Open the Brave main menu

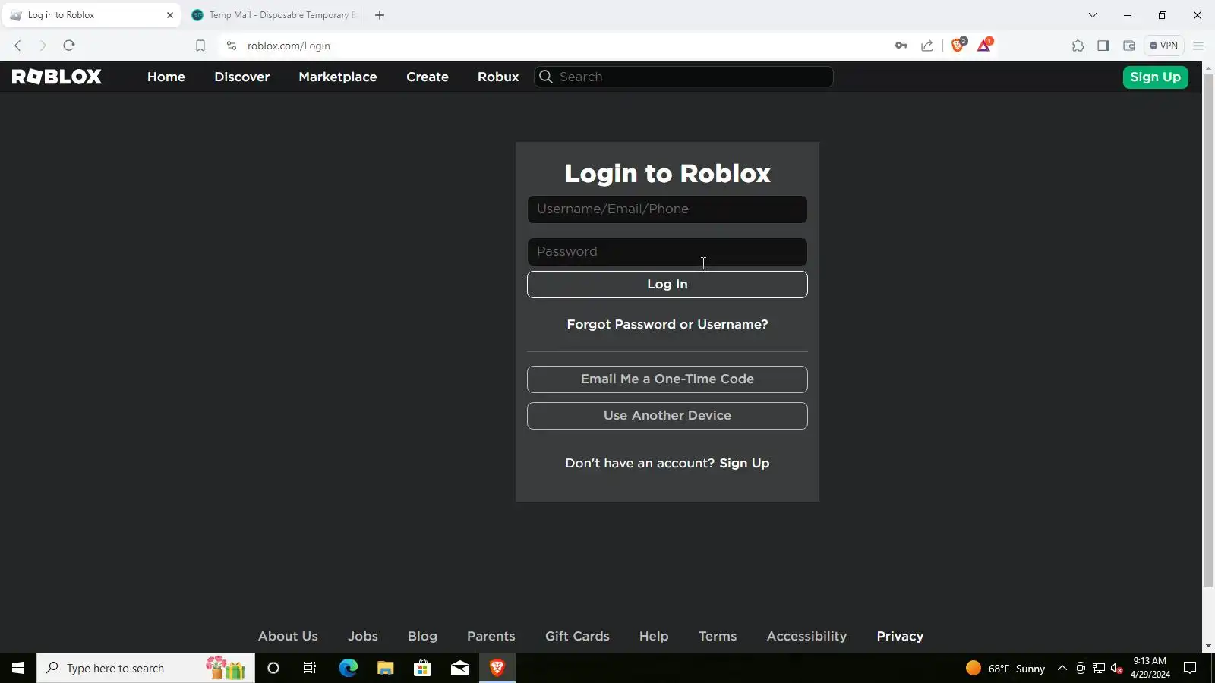(1198, 46)
